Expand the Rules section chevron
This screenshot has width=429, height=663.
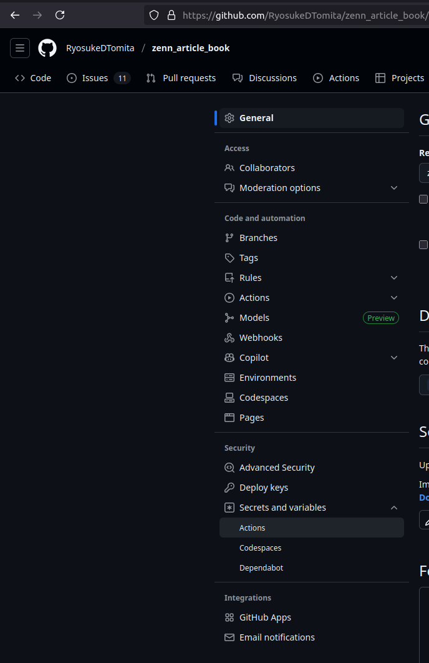394,277
